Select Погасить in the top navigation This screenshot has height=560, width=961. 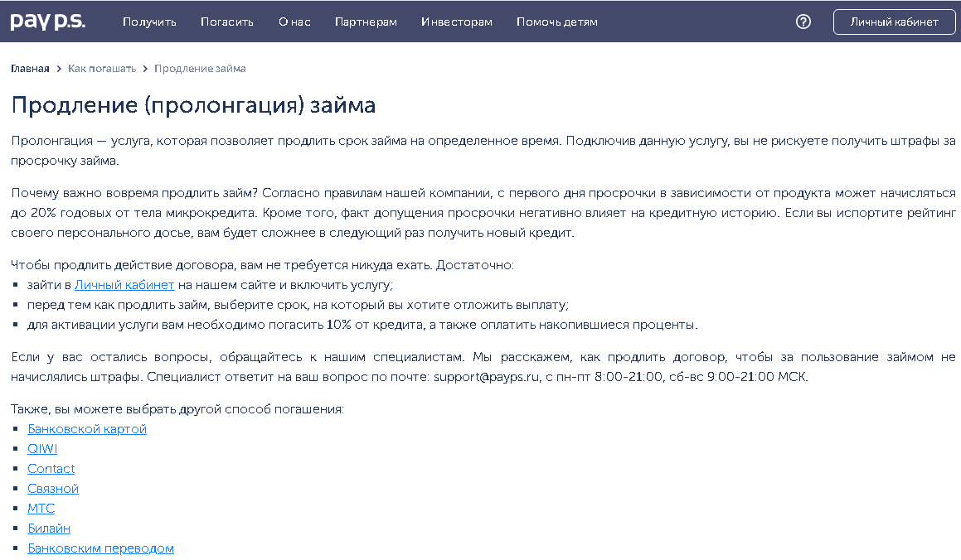tap(227, 22)
